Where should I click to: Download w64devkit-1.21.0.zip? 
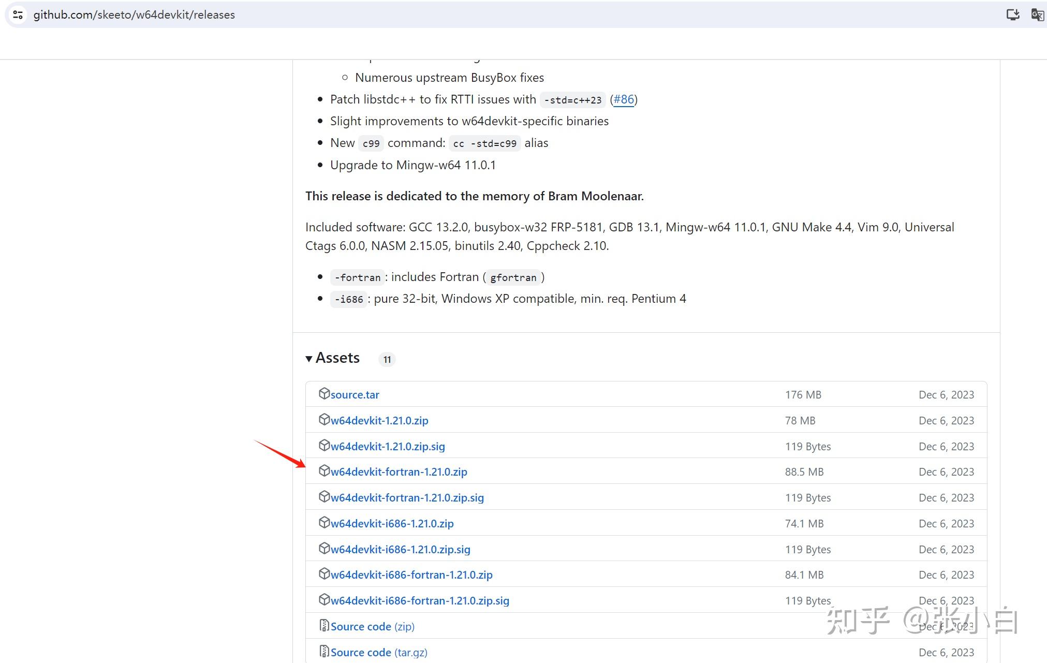click(379, 421)
